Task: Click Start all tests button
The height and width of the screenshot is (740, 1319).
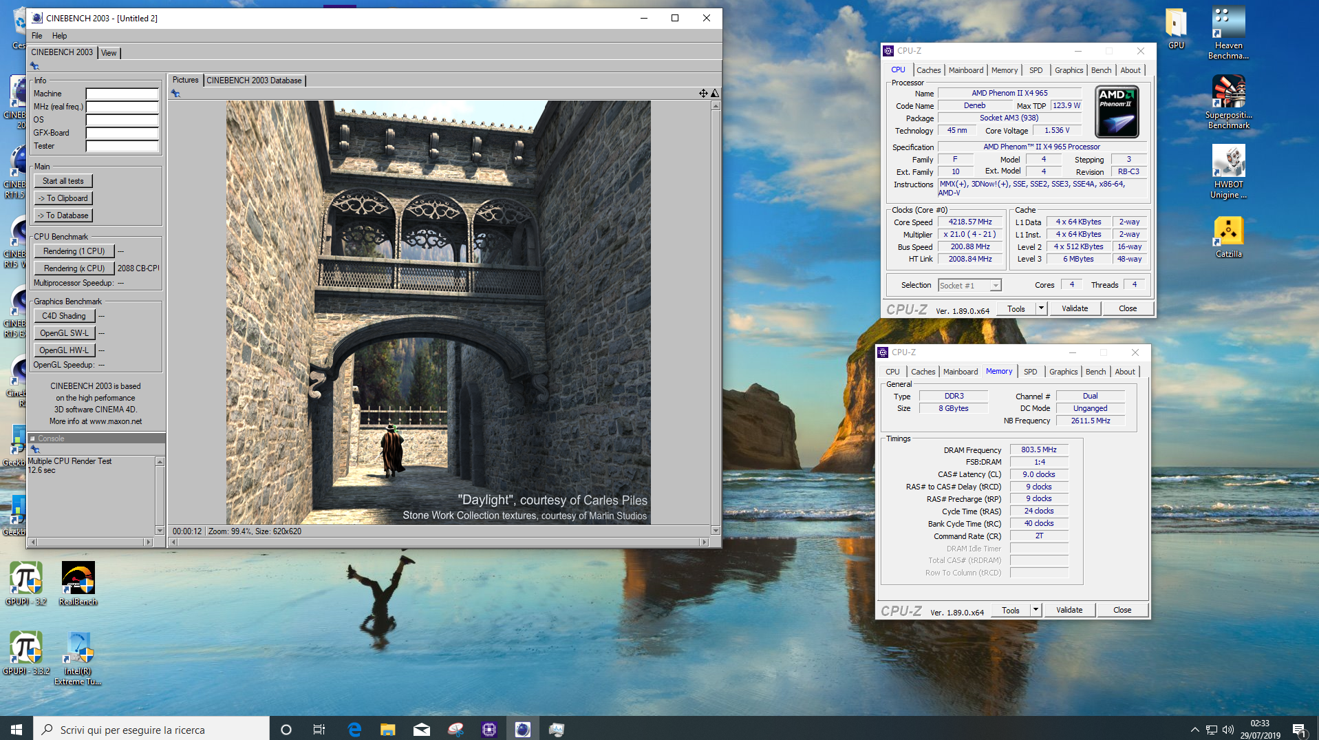Action: (x=63, y=181)
